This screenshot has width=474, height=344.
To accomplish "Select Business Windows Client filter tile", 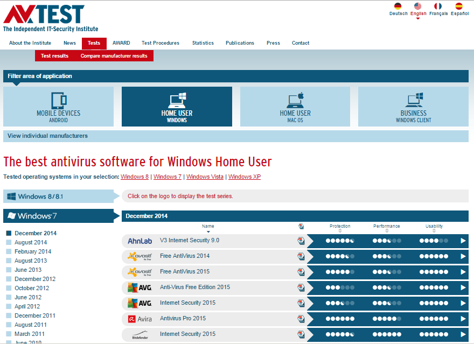I will click(x=413, y=107).
